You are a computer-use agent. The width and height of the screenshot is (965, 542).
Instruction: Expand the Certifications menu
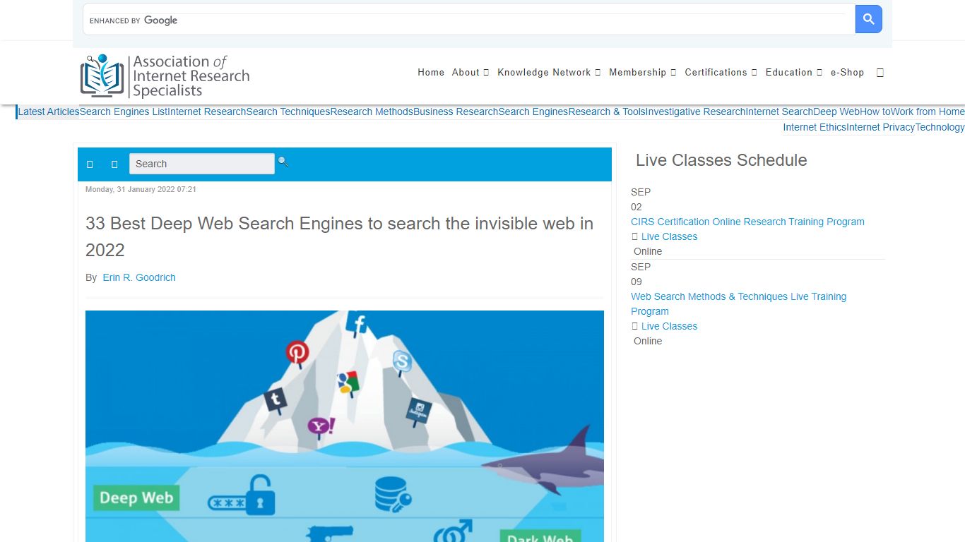721,73
